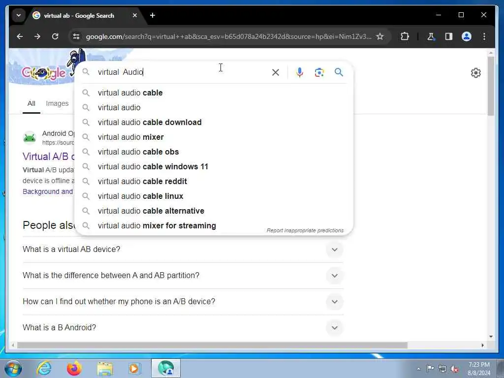Screen dimensions: 504x378
Task: Start voice search with microphone
Action: pos(300,72)
